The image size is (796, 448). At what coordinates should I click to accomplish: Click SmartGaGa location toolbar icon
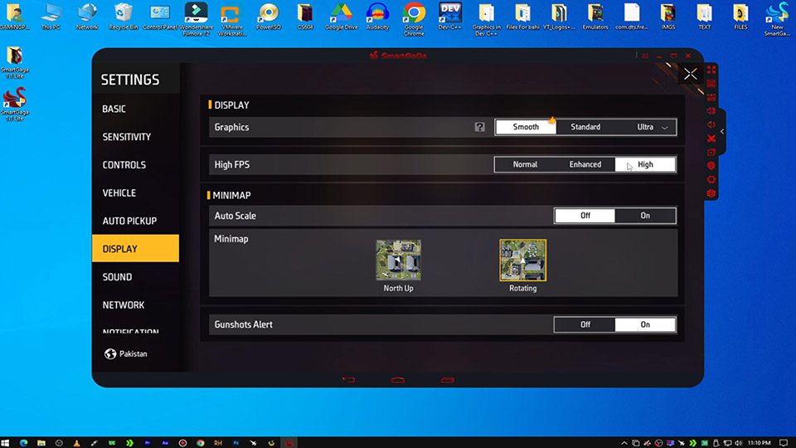(x=711, y=166)
